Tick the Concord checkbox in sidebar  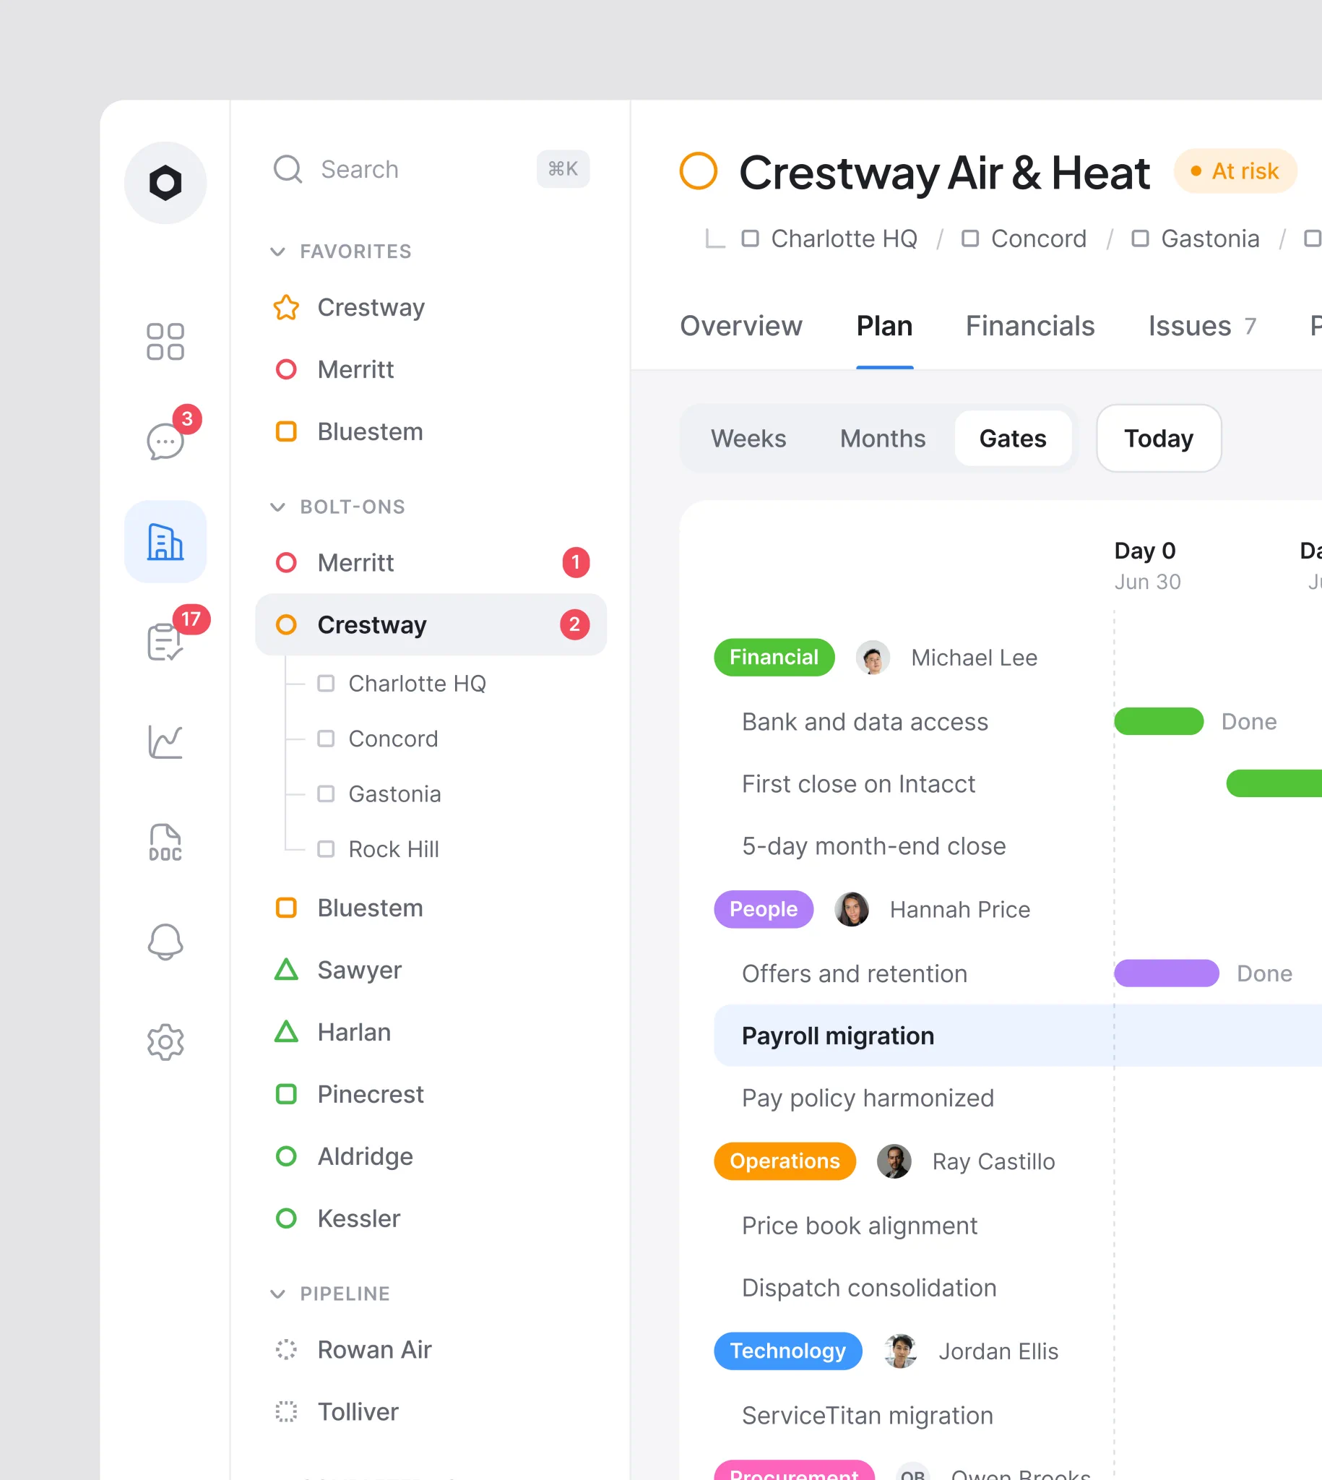tap(326, 739)
